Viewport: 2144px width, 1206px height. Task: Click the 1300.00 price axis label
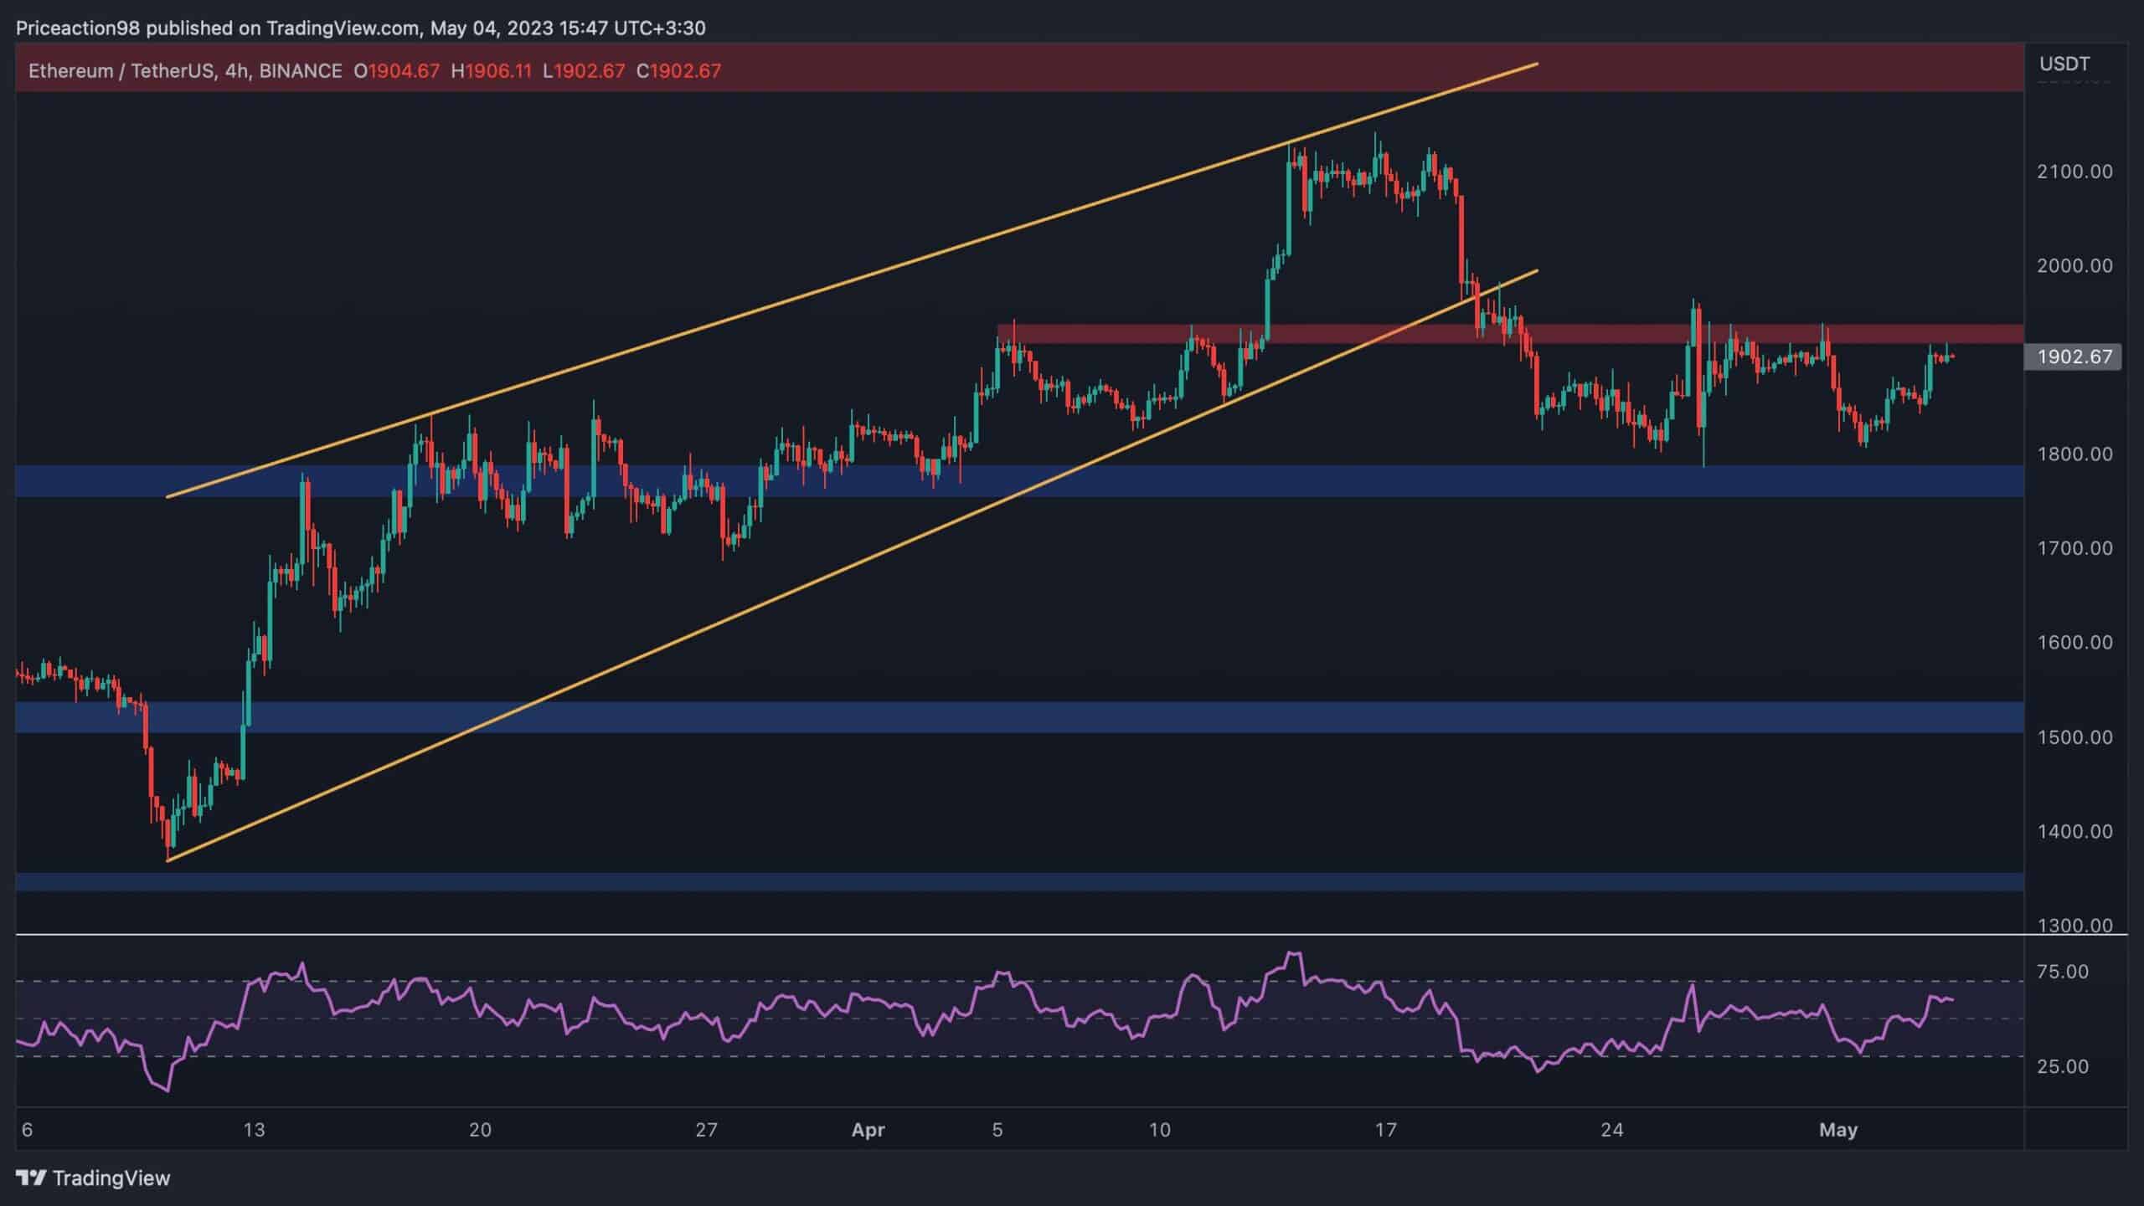coord(2074,926)
